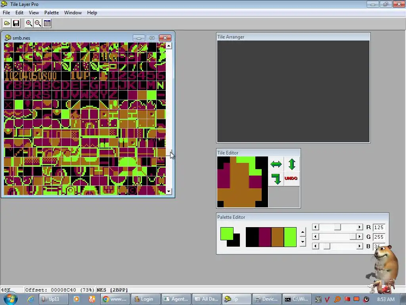406x305 pixels.
Task: Click the 48K status bar entry
Action: [6, 290]
